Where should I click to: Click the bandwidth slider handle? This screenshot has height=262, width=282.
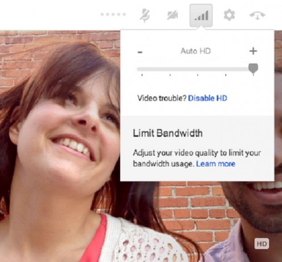[253, 68]
